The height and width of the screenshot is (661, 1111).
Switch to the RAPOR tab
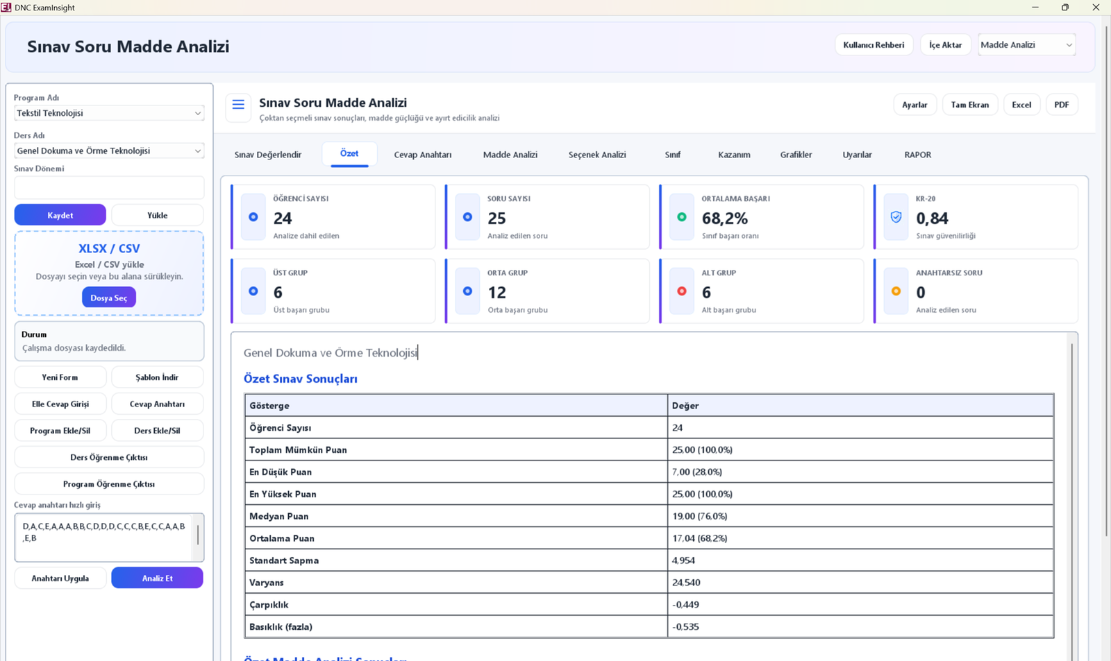coord(917,155)
